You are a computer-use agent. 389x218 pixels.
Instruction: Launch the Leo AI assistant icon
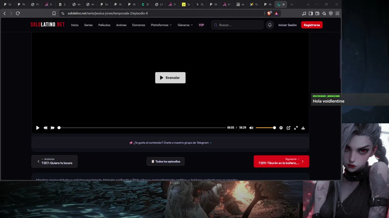[x=324, y=13]
